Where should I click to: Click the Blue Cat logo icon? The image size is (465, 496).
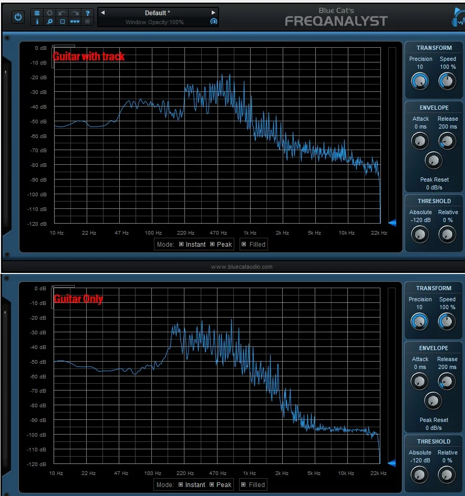pyautogui.click(x=458, y=17)
